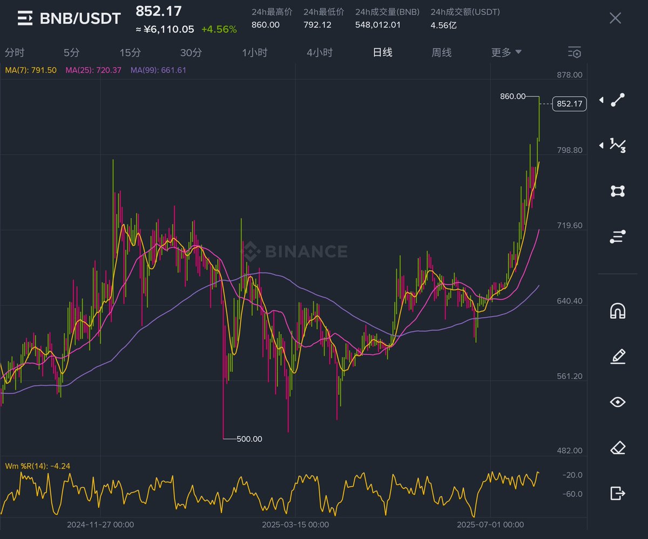Click the large 852.17 last price
The image size is (648, 539).
click(159, 11)
